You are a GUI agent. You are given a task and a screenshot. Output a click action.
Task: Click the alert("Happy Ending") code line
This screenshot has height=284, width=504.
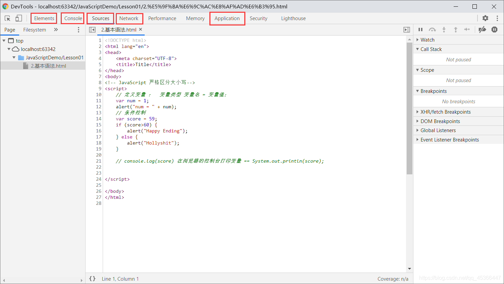[157, 131]
